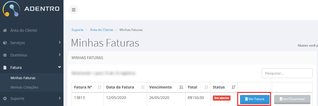Image resolution: width=318 pixels, height=106 pixels.
Task: Expand the Serviços submenu chevron
Action: [x=60, y=42]
